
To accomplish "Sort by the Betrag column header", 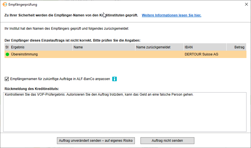I will coord(236,47).
